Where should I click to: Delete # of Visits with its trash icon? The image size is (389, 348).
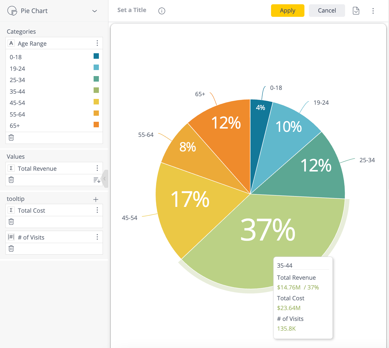[x=11, y=248]
